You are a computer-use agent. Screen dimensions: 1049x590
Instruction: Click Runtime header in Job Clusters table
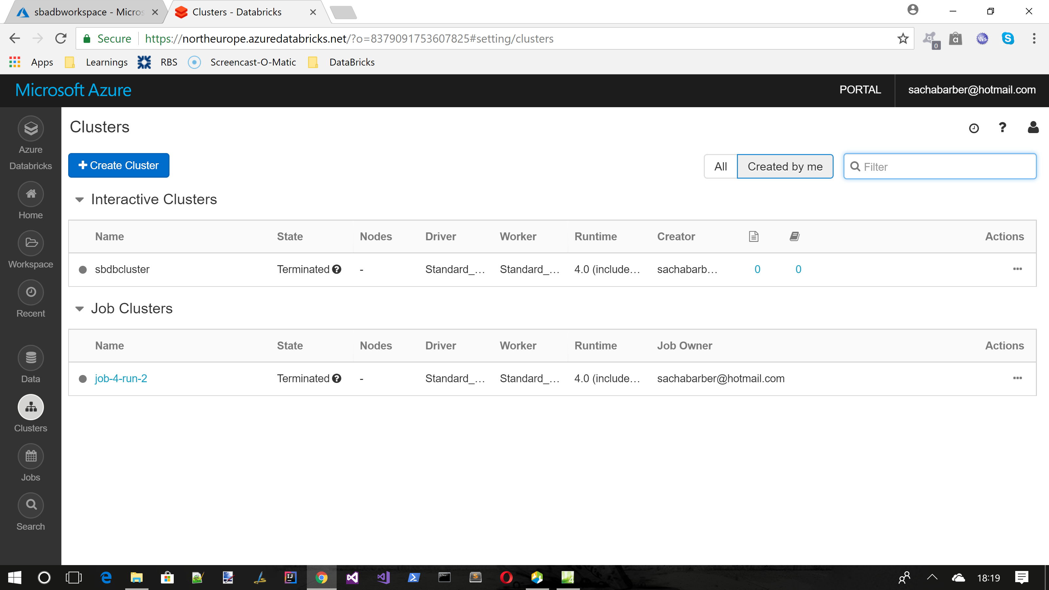(x=595, y=346)
